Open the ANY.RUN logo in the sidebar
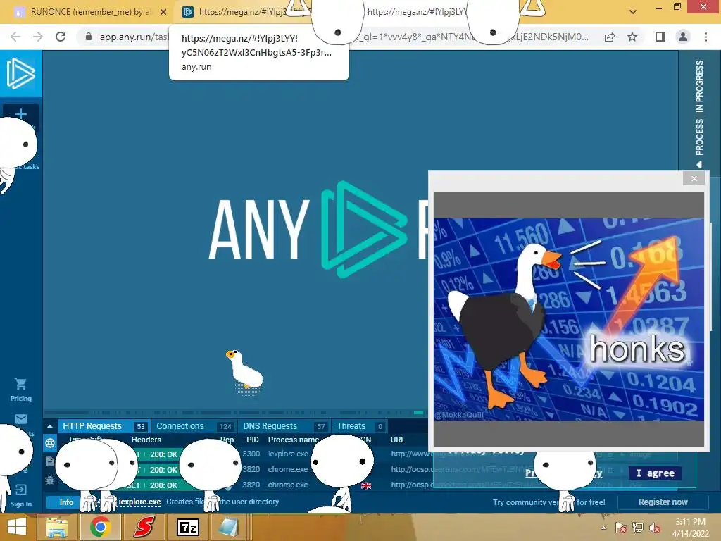Image resolution: width=721 pixels, height=541 pixels. (20, 73)
